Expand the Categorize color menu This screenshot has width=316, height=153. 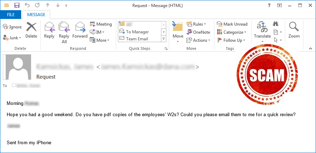coord(232,32)
